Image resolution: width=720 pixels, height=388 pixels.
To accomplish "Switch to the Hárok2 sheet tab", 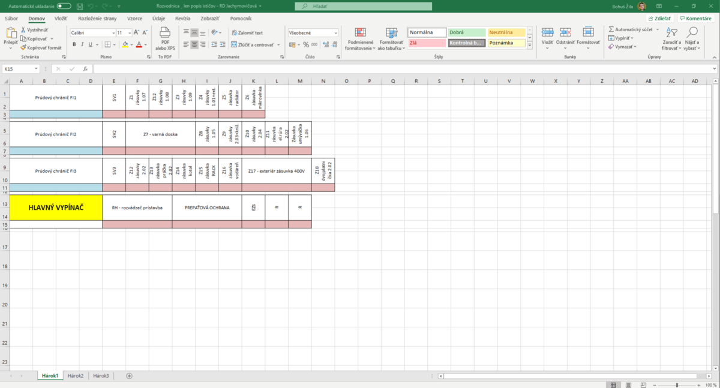I will click(x=76, y=375).
